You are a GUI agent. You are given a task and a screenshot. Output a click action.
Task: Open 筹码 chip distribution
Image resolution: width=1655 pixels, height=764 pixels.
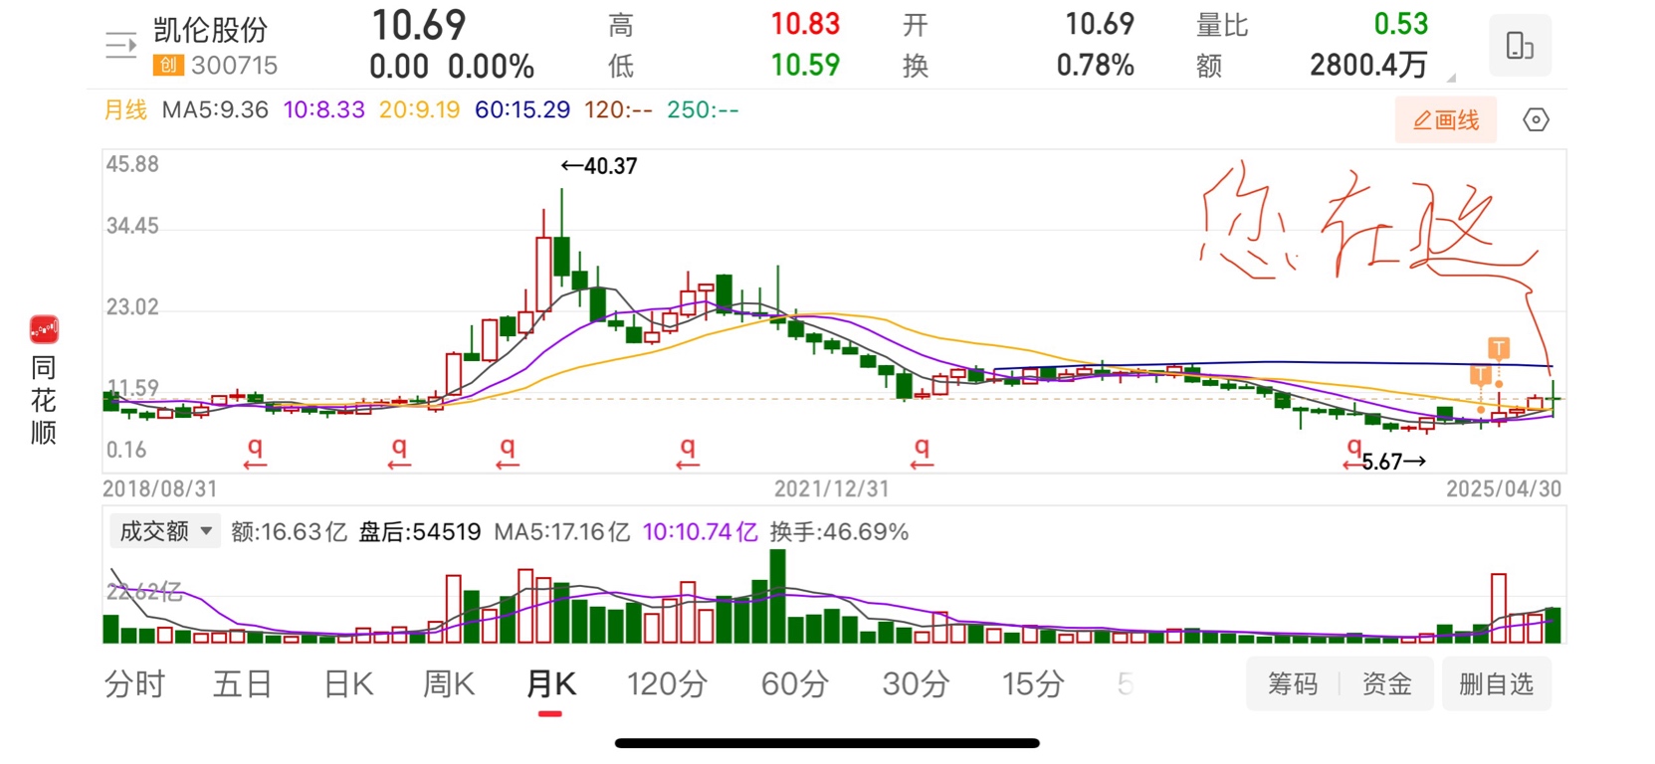pyautogui.click(x=1293, y=683)
